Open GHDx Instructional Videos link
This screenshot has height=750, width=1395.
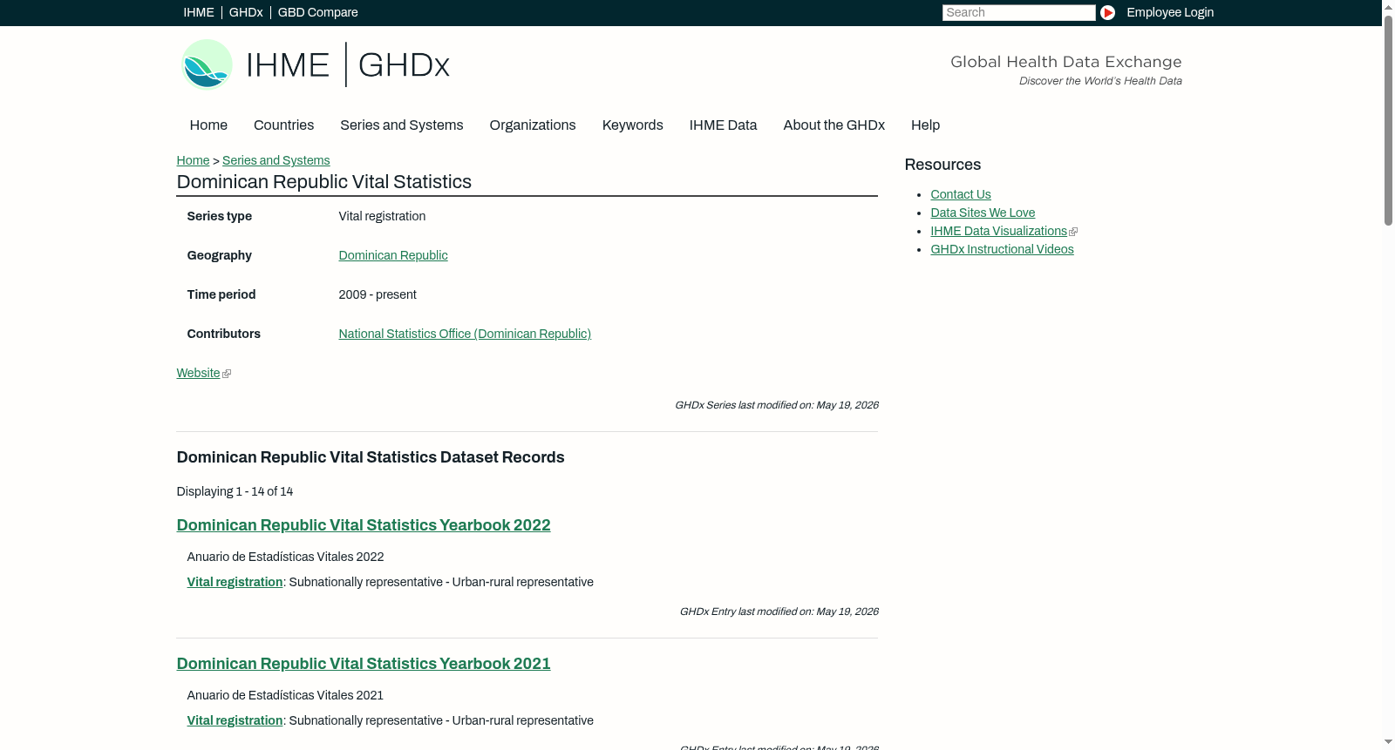(x=1002, y=249)
